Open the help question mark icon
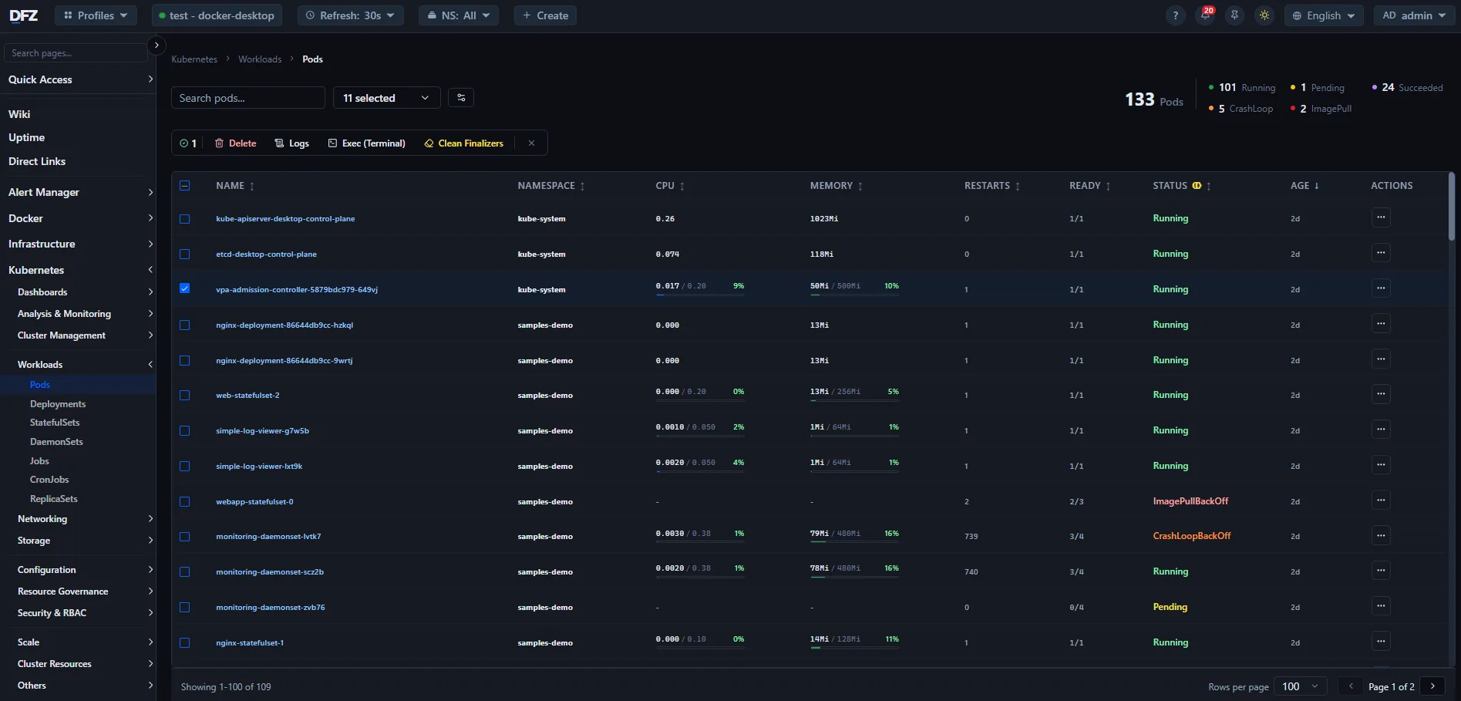Viewport: 1461px width, 701px height. pos(1175,15)
